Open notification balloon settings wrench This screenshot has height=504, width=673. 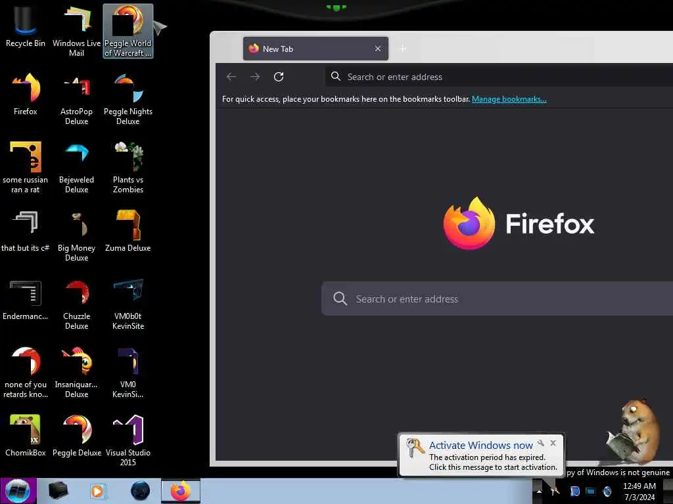pos(540,443)
